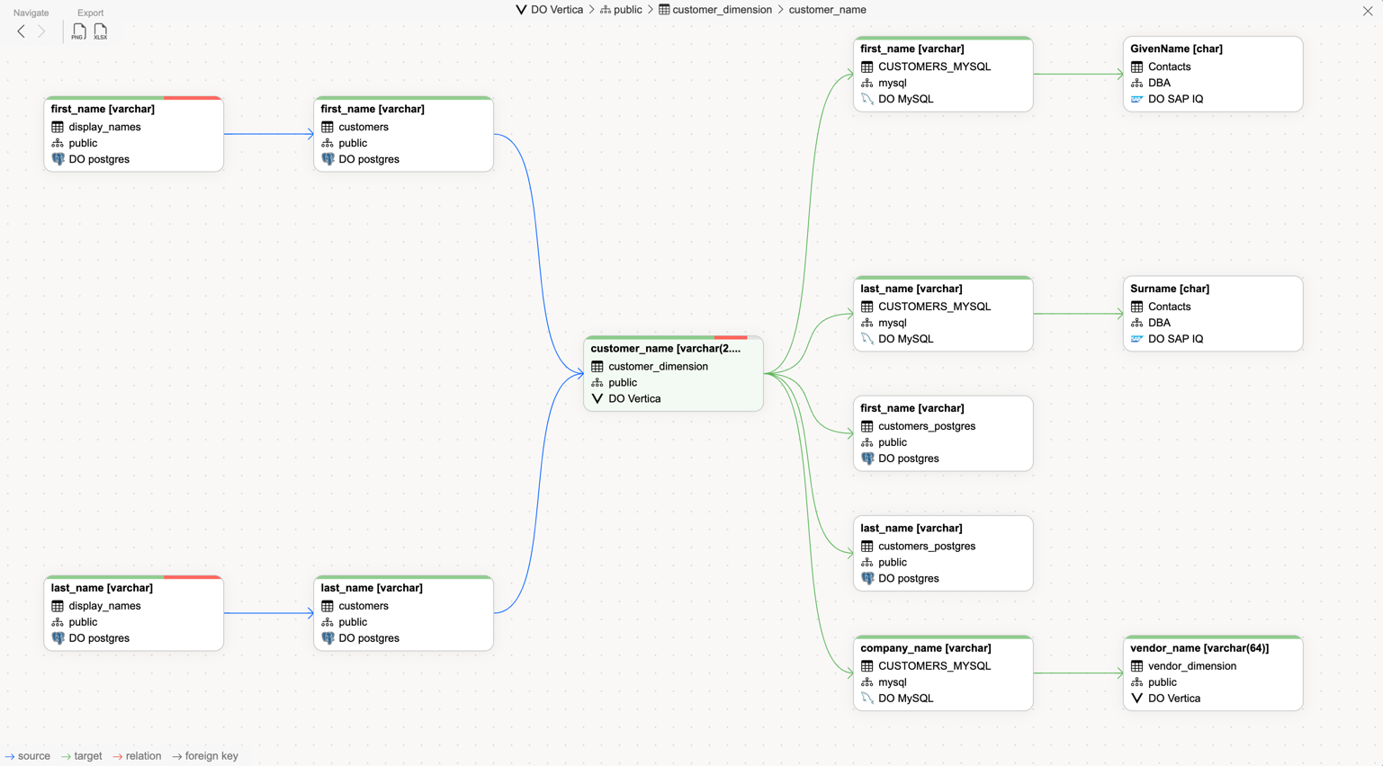
Task: Export the lineage diagram as PNG
Action: tap(78, 31)
